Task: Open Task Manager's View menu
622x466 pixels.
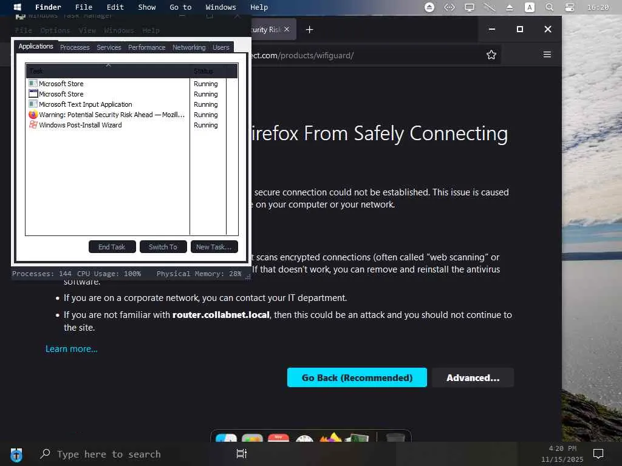Action: [x=87, y=30]
